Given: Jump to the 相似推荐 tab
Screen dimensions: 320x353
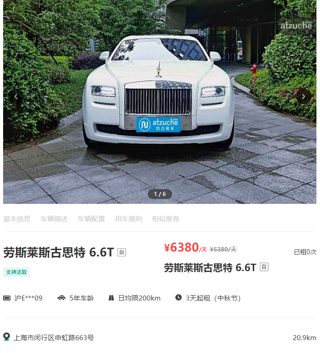Looking at the screenshot, I should pos(166,219).
